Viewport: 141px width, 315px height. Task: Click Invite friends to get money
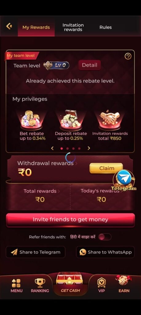[70, 220]
